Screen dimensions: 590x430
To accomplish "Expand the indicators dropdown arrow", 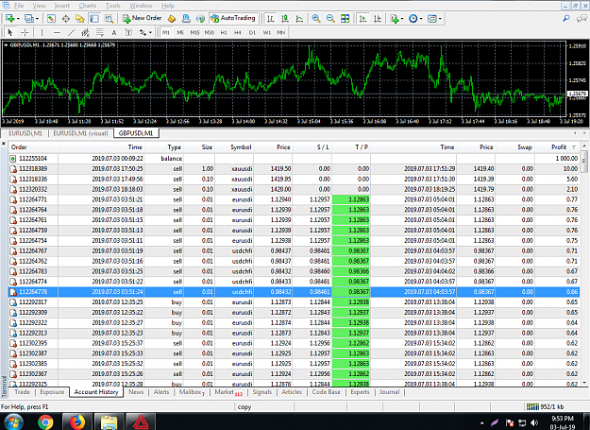I will point(402,19).
